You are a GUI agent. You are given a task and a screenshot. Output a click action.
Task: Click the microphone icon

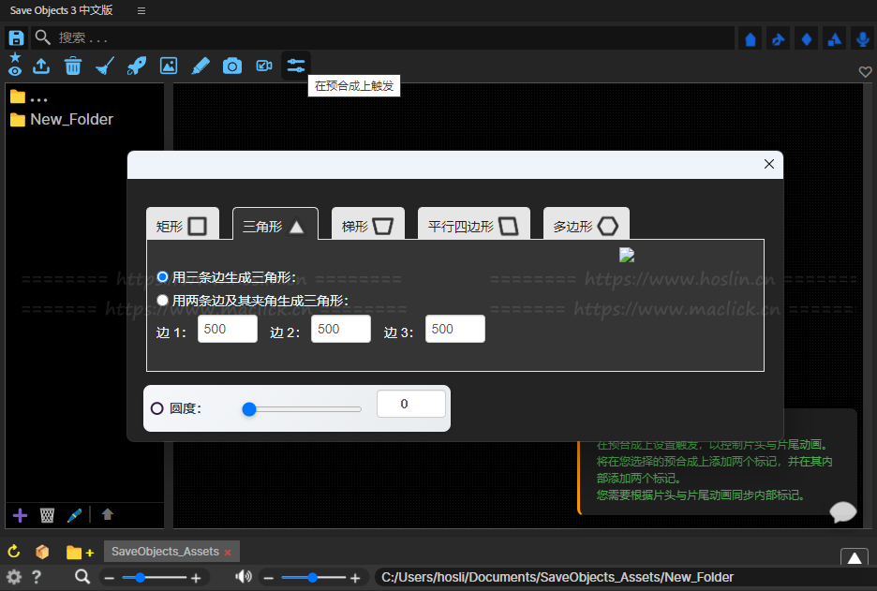pos(863,39)
